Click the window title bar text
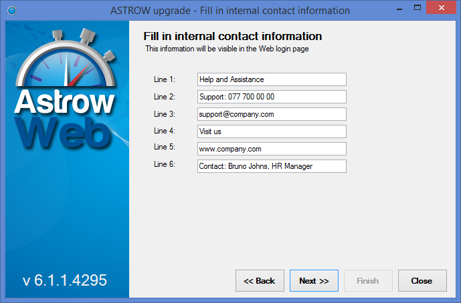This screenshot has height=303, width=461. coord(229,10)
